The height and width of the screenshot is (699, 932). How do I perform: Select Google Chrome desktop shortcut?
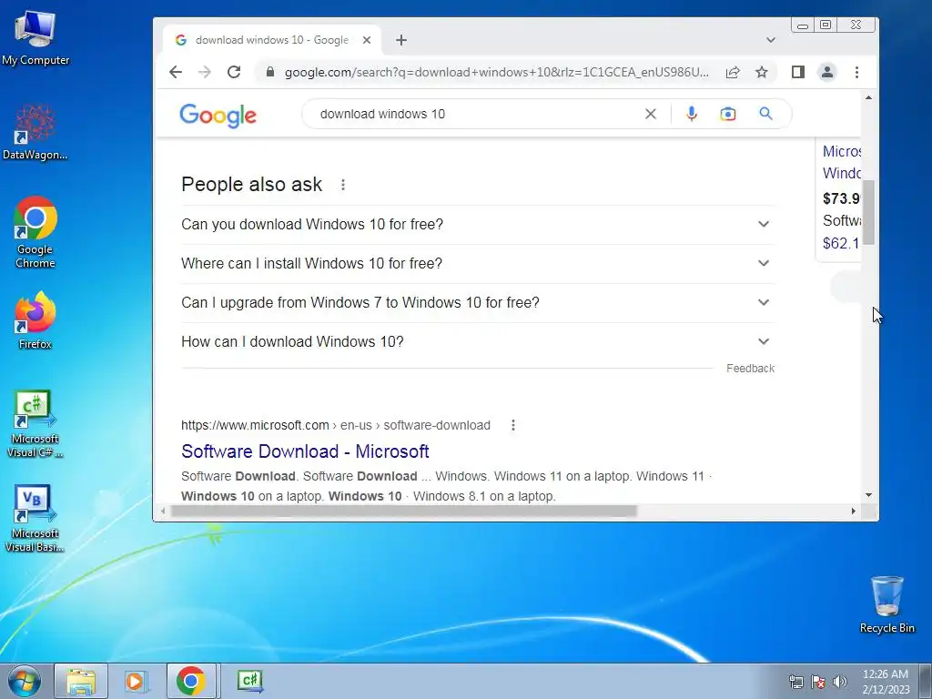pos(35,232)
